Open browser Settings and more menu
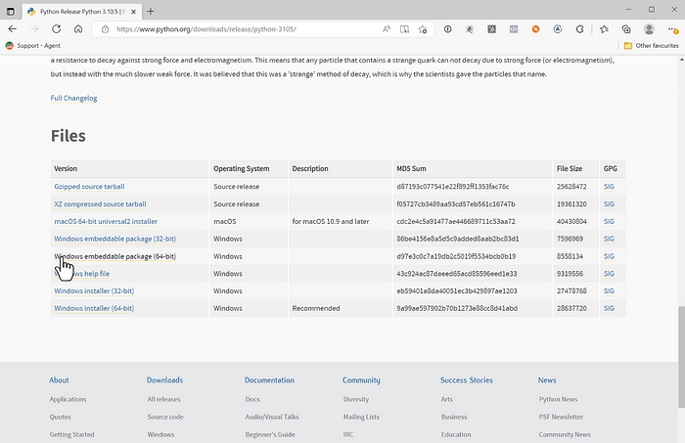The width and height of the screenshot is (685, 443). coord(672,29)
